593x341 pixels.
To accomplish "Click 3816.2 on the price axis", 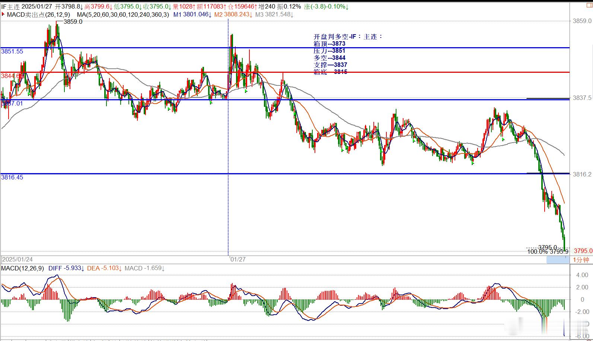I will coord(582,174).
